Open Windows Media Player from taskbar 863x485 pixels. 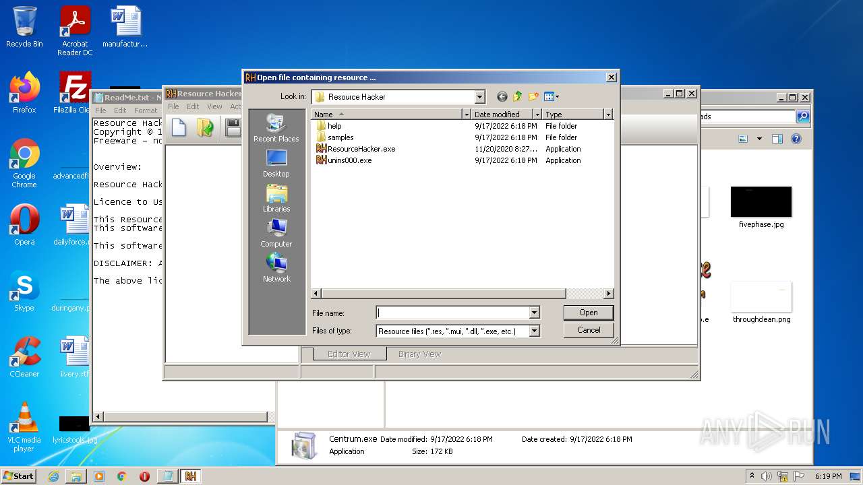(99, 476)
